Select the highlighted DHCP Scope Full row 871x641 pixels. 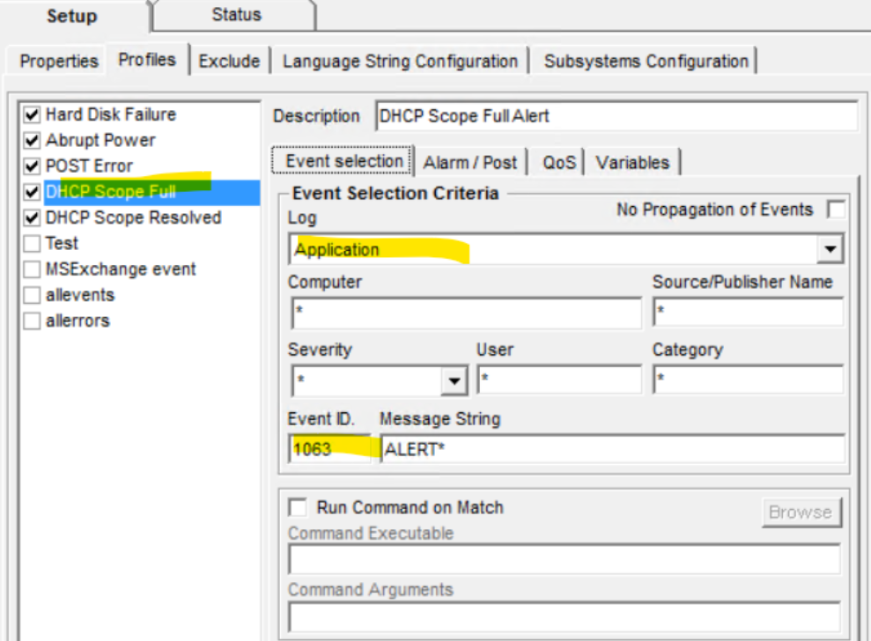[151, 192]
